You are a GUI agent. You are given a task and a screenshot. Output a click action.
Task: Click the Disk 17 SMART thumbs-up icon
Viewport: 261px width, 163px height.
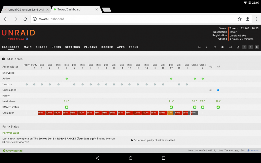171,107
